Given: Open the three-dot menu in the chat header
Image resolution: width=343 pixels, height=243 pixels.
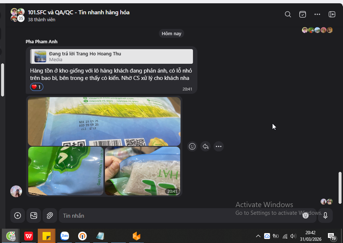Looking at the screenshot, I should [317, 14].
